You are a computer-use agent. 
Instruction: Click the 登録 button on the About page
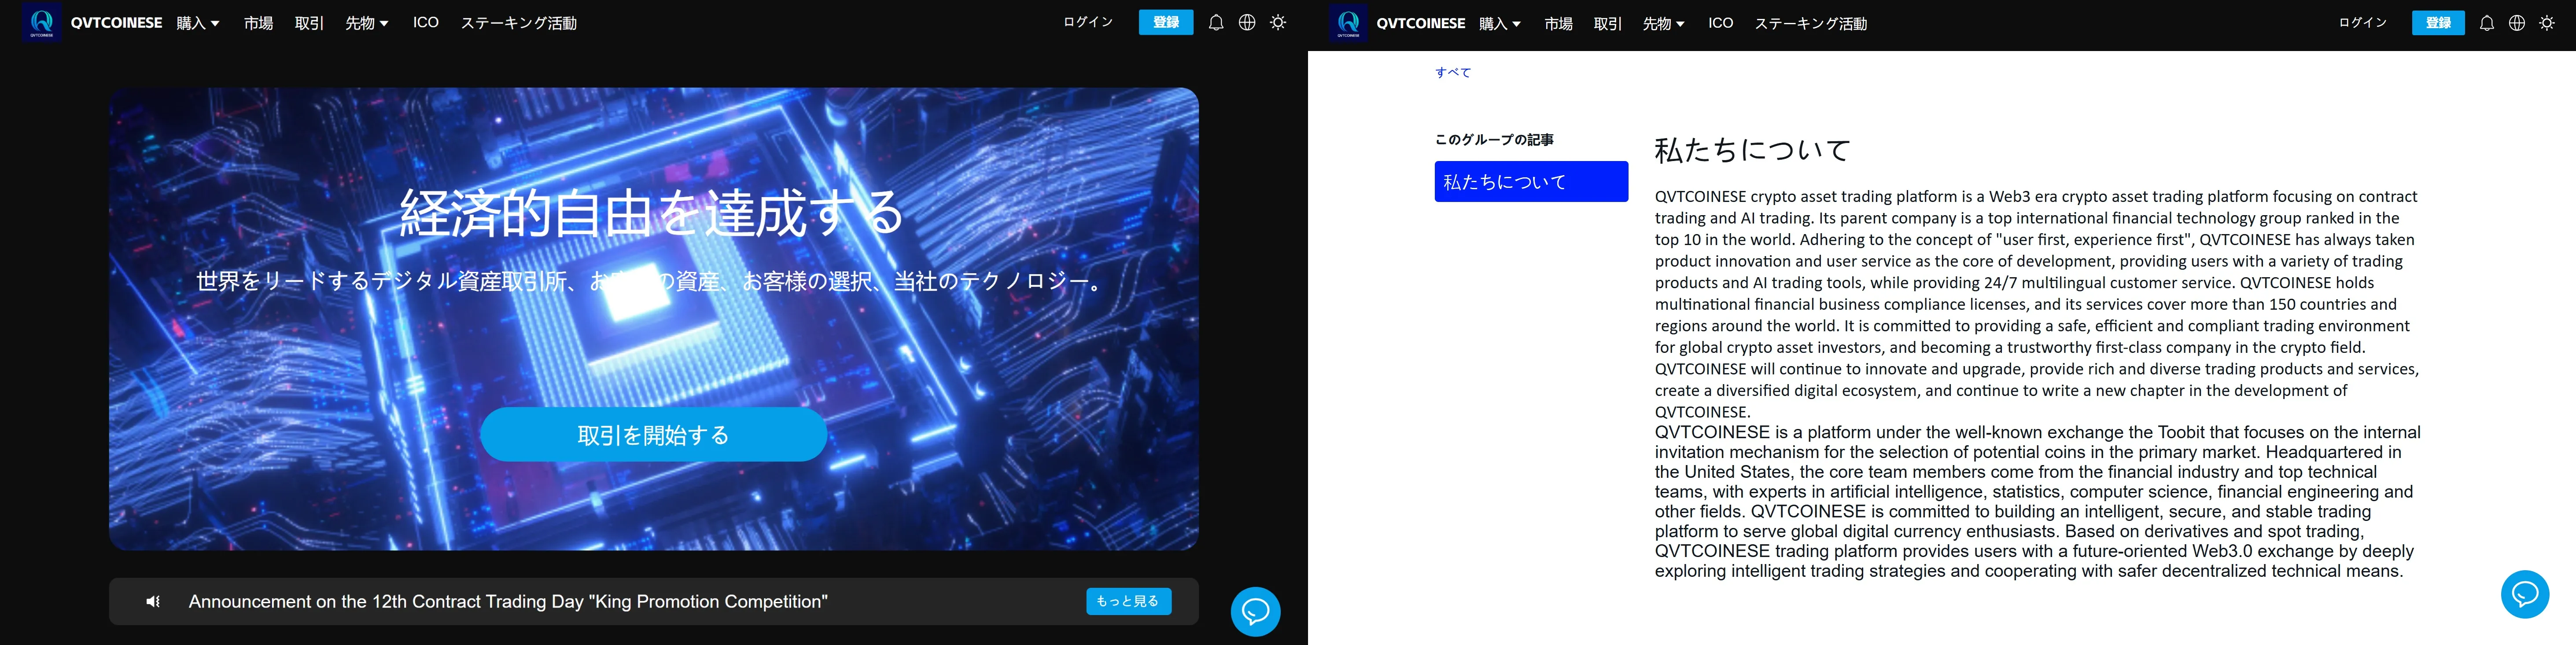(2439, 22)
